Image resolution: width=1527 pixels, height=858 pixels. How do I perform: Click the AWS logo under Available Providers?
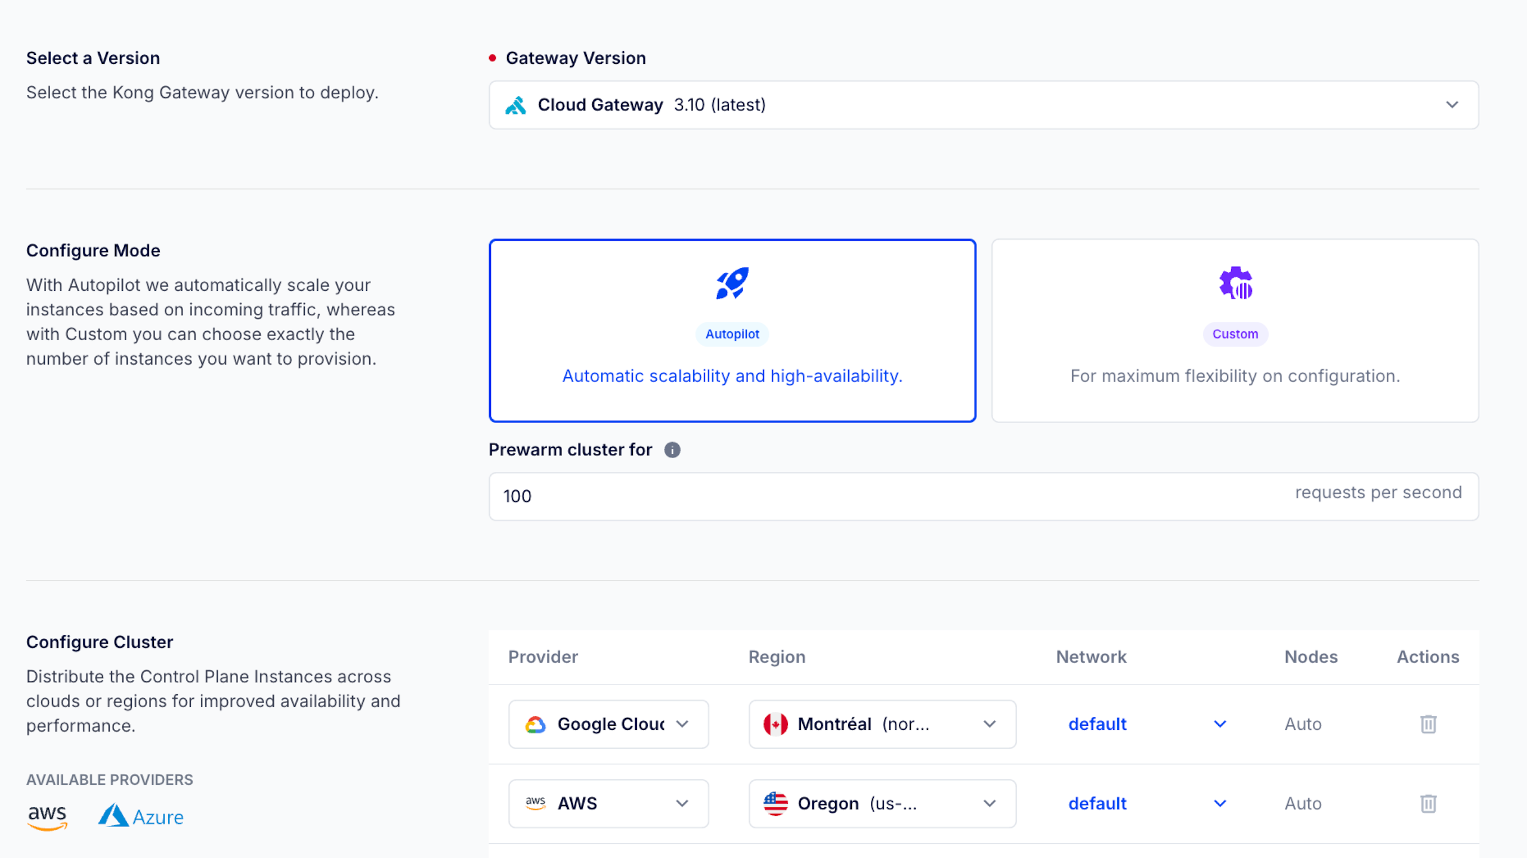(47, 816)
